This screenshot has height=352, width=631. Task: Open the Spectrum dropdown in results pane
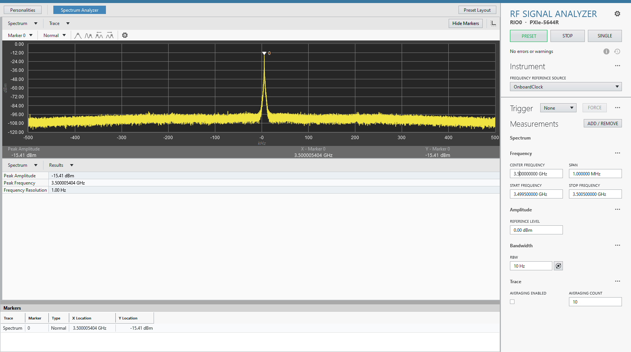click(x=22, y=165)
